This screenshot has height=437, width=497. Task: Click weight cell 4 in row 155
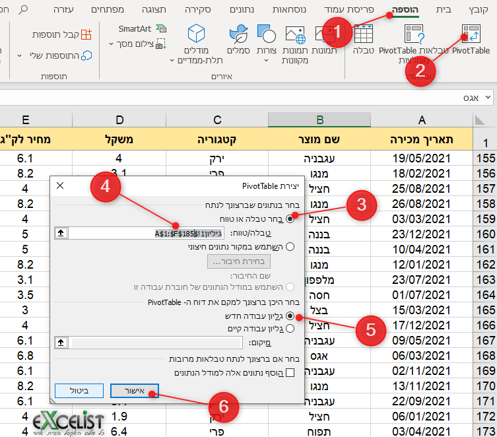tap(119, 158)
